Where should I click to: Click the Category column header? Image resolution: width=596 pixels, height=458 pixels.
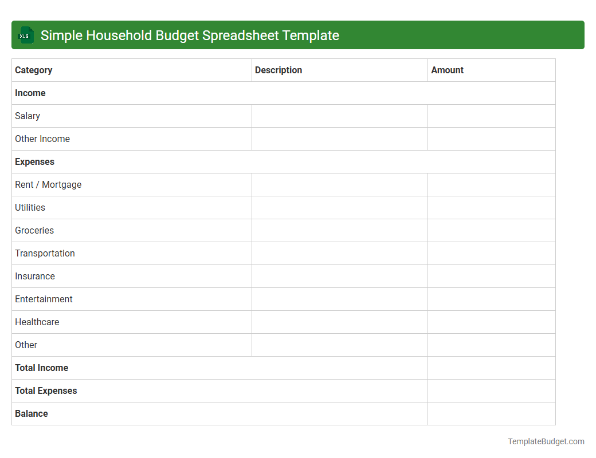pos(33,70)
